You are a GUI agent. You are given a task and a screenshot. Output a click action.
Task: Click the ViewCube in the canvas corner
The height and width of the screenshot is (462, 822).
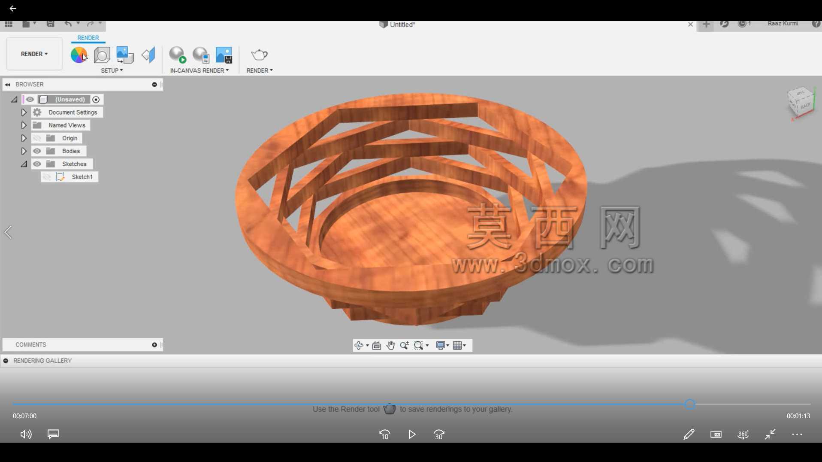(801, 101)
